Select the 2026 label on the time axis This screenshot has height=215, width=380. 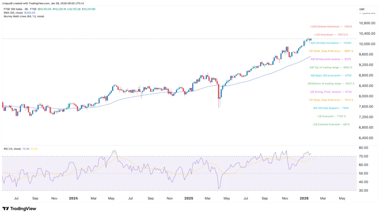click(x=304, y=198)
